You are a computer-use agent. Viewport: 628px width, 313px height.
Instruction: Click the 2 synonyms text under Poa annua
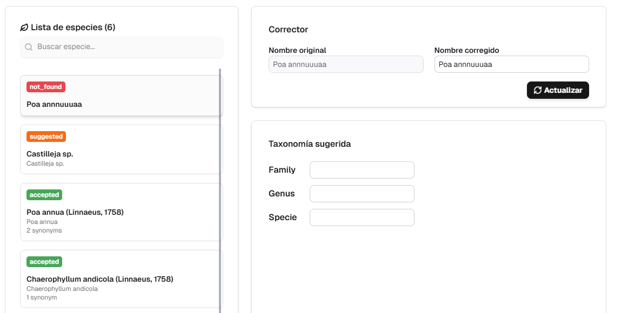tap(44, 230)
